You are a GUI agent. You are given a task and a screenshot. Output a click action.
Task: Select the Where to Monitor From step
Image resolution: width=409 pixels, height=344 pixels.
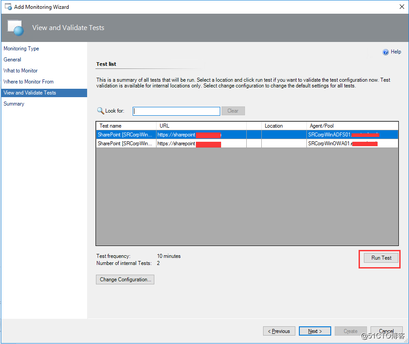point(28,82)
